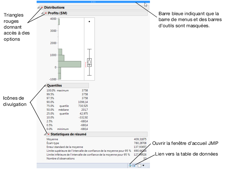Click the Limite inférieure confidence interval row
The width and height of the screenshot is (228, 170).
click(x=96, y=155)
